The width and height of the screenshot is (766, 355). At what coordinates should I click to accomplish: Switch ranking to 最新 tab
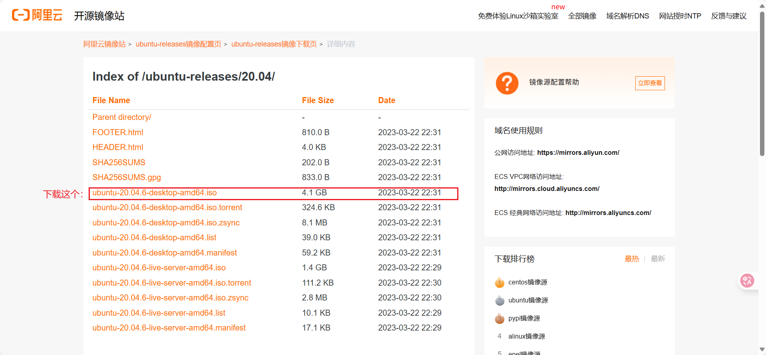(x=658, y=259)
